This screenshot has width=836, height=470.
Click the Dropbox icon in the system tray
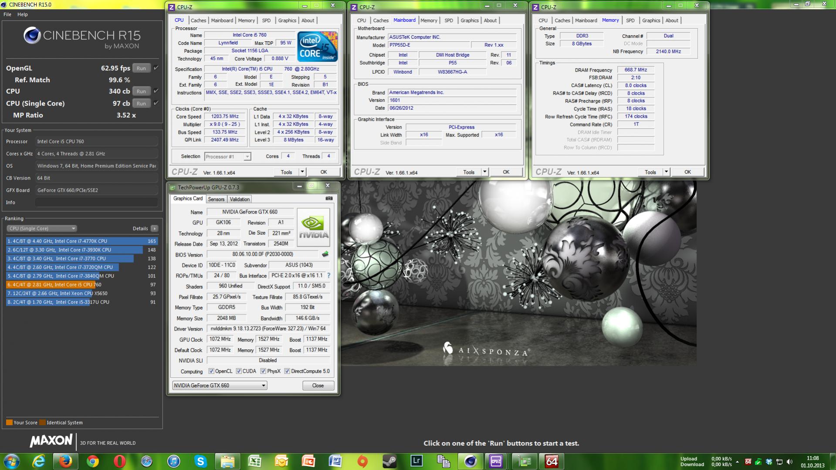tap(769, 462)
